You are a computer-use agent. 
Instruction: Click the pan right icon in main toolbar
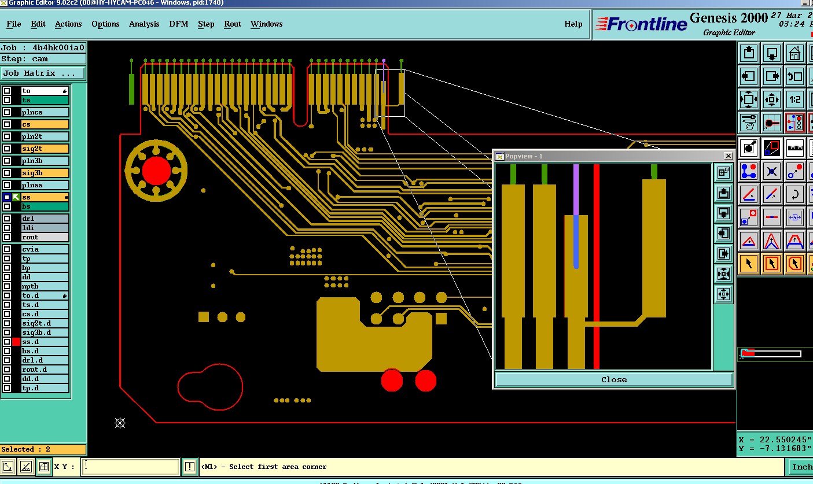772,76
